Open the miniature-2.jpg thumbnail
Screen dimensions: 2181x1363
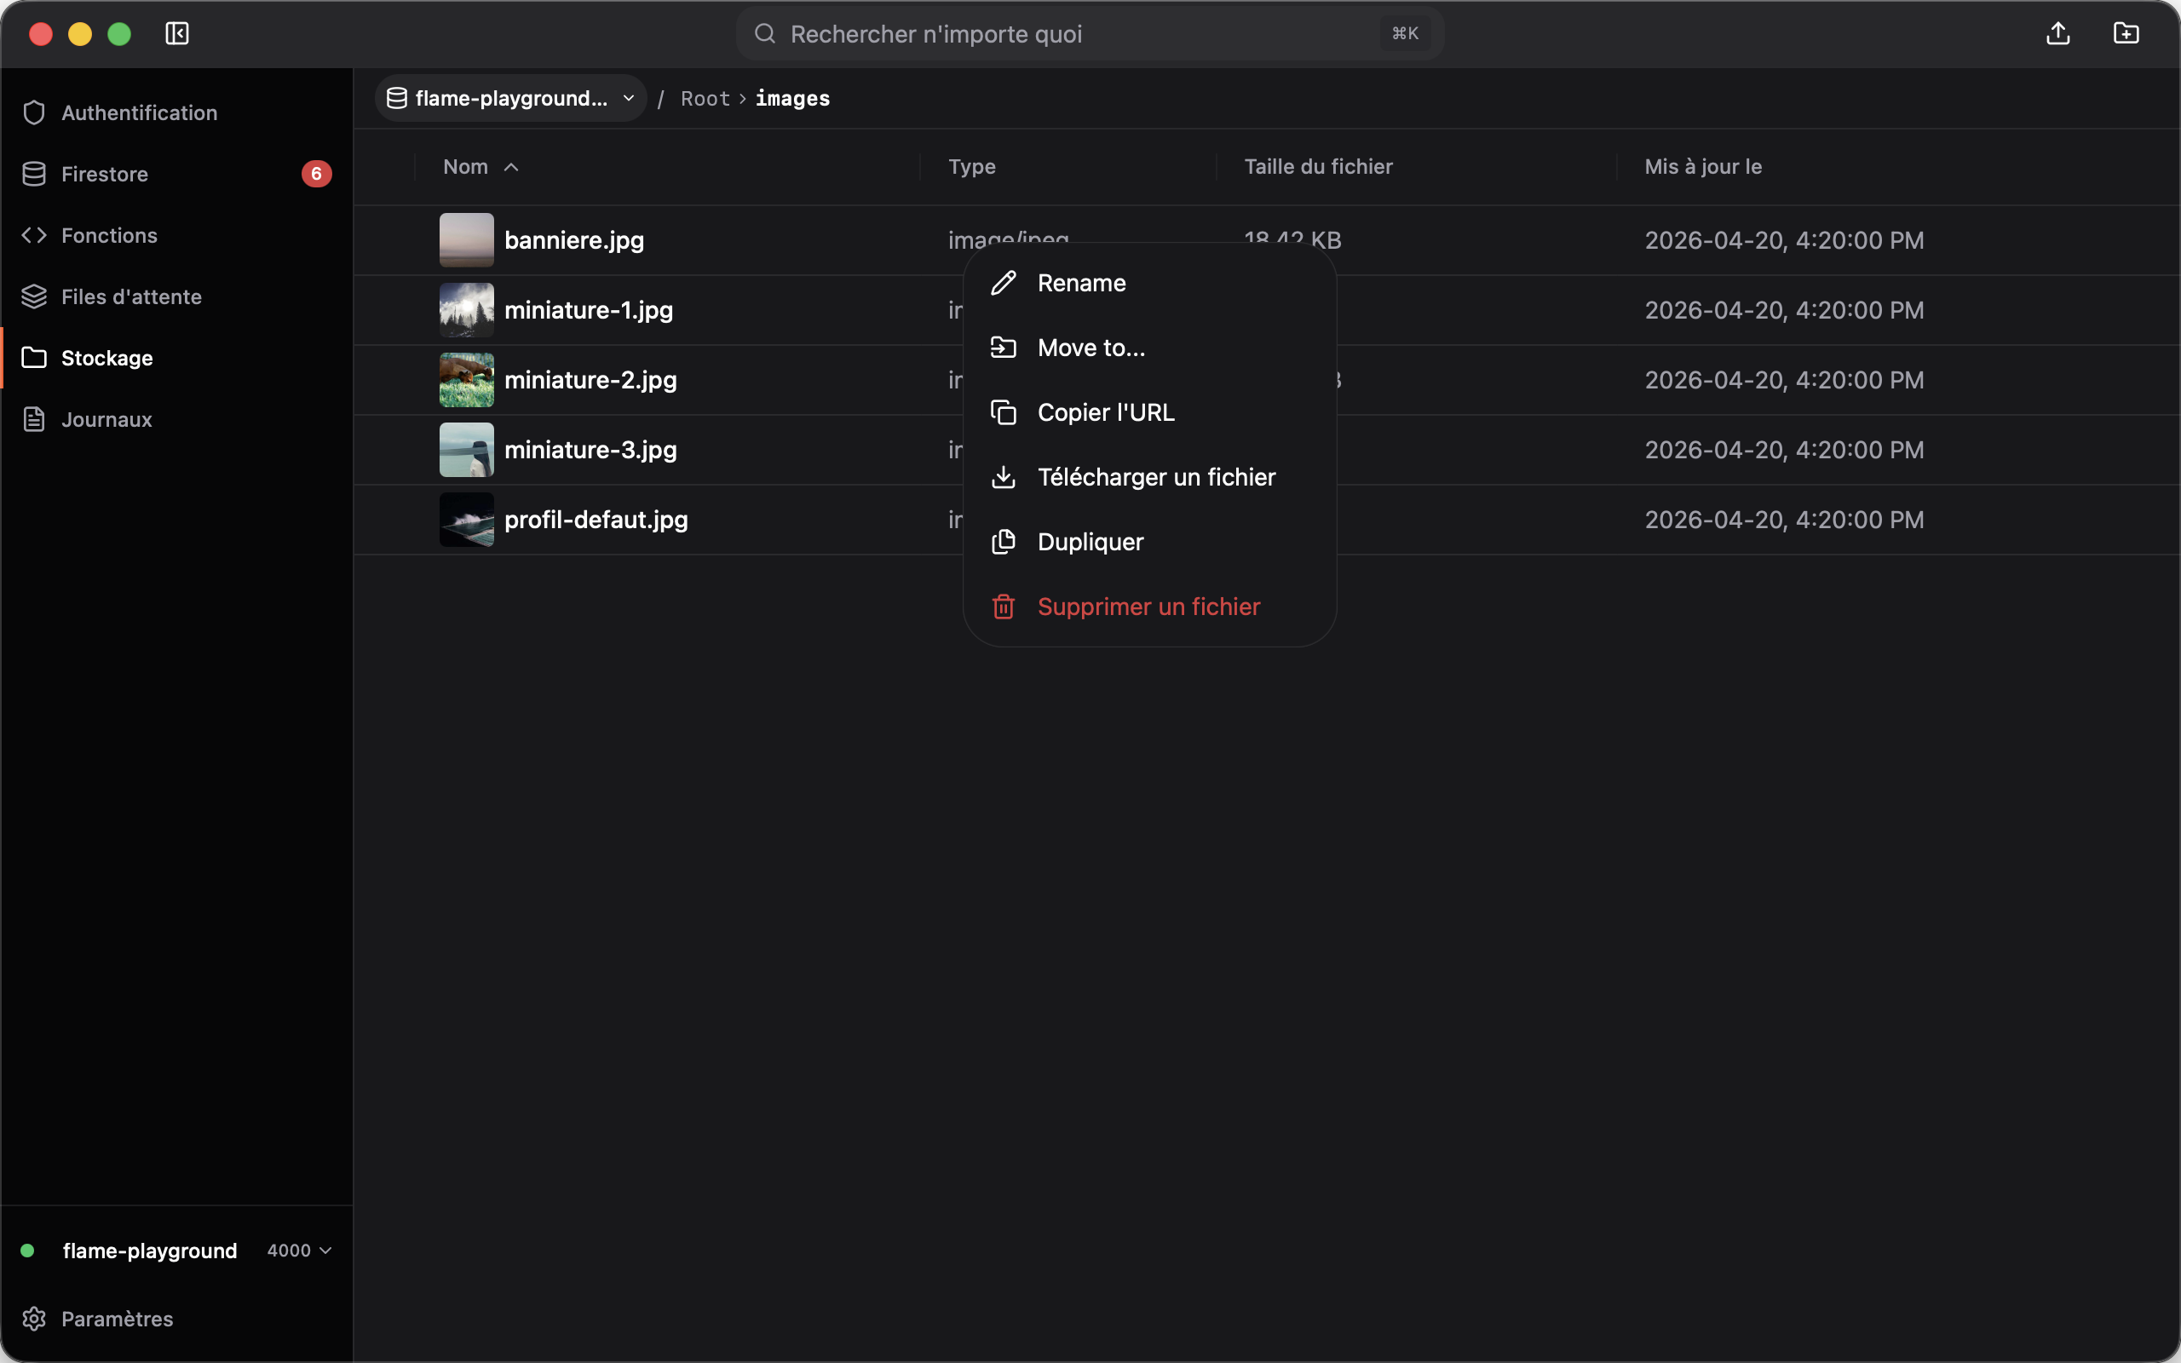466,380
